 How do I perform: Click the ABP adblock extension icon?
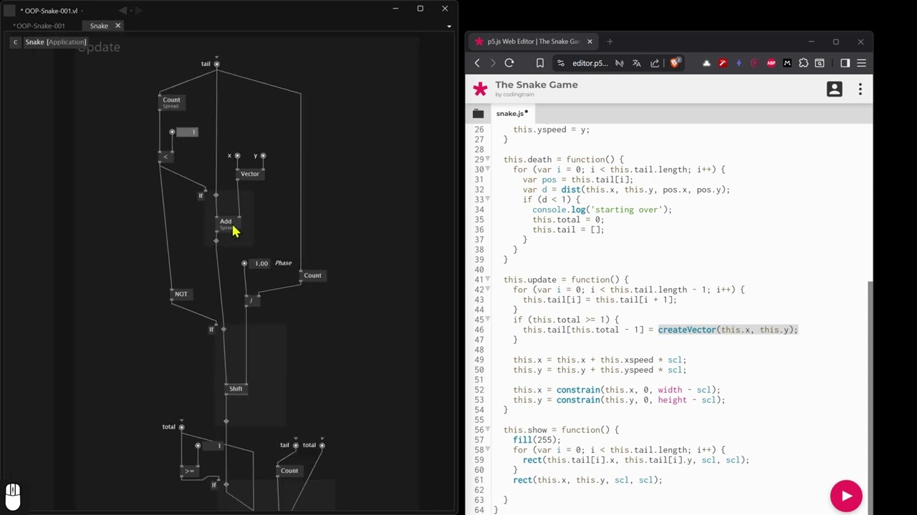[771, 63]
